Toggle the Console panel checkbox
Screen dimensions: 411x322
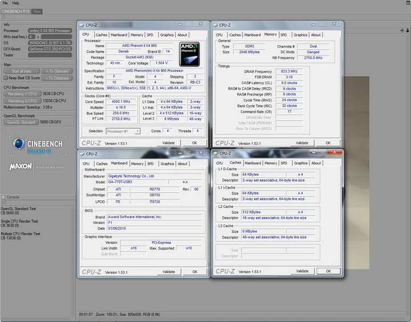[3, 197]
